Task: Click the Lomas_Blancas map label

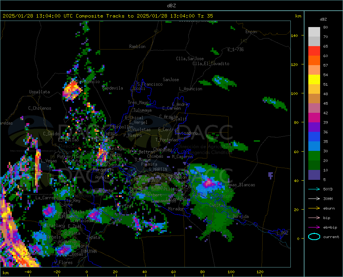Action: click(240, 185)
